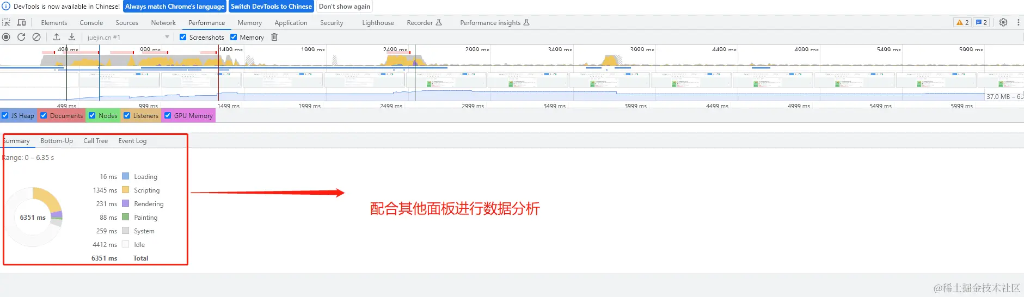The height and width of the screenshot is (297, 1024).
Task: Click the Recorder experiment flask icon
Action: pos(439,23)
